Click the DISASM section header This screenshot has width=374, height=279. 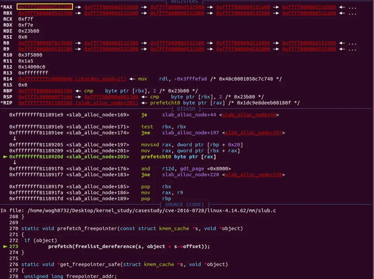[x=186, y=109]
